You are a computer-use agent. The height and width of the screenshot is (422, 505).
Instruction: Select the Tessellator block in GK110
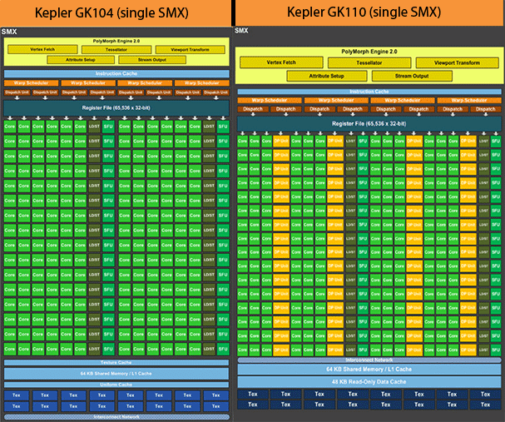pos(369,62)
